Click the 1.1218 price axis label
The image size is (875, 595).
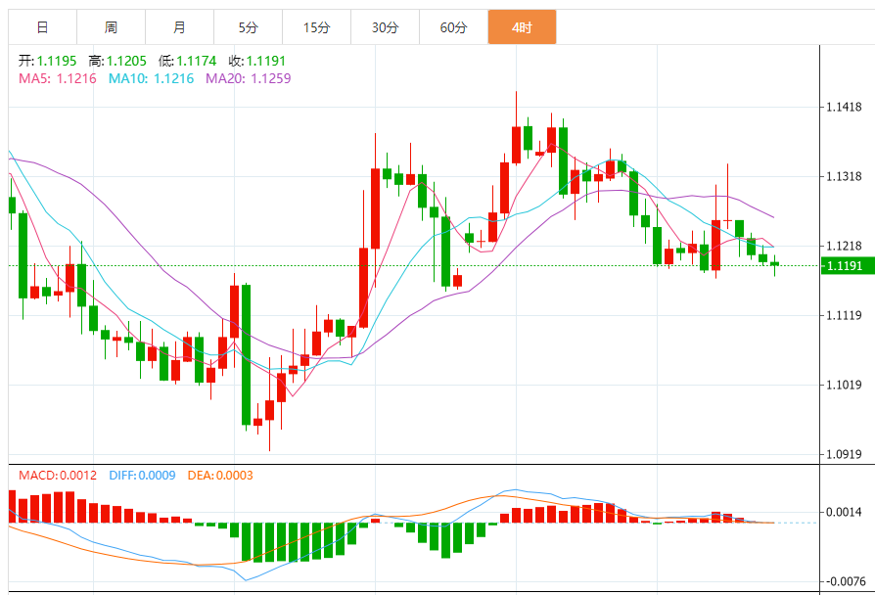844,247
